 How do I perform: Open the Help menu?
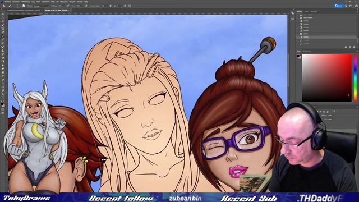86,2
